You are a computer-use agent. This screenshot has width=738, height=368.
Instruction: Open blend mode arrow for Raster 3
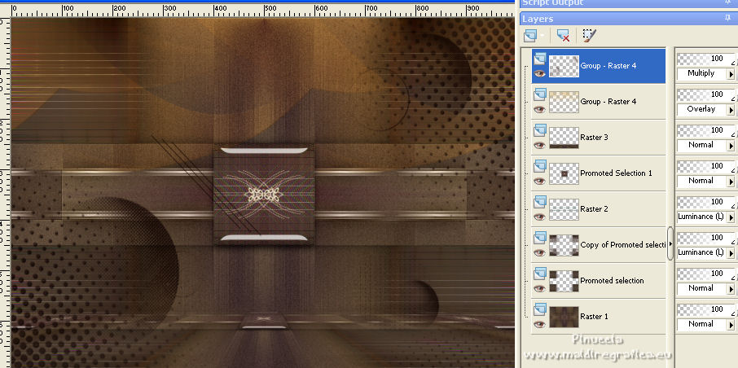point(731,146)
